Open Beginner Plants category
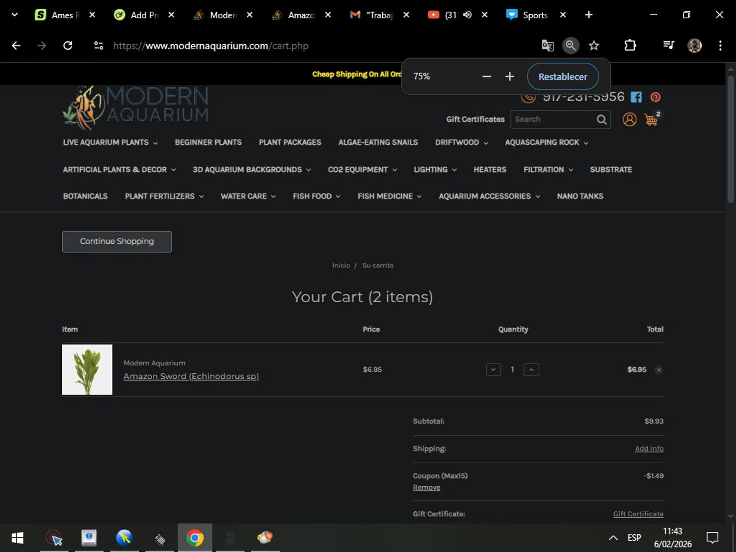This screenshot has height=552, width=736. 208,142
